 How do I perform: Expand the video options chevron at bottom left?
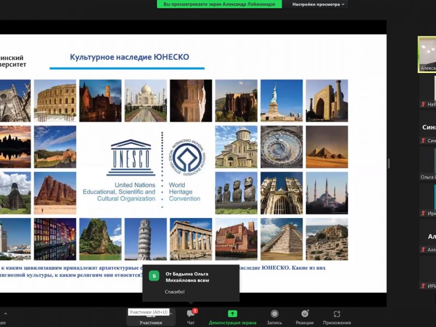coord(5,314)
